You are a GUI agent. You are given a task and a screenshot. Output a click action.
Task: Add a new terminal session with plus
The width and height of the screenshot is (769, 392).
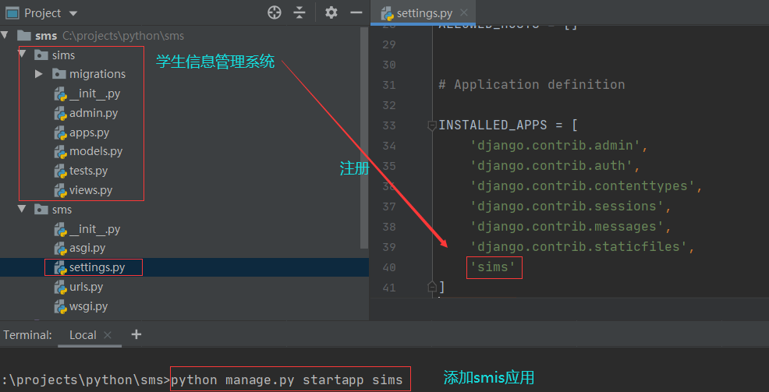pos(136,334)
